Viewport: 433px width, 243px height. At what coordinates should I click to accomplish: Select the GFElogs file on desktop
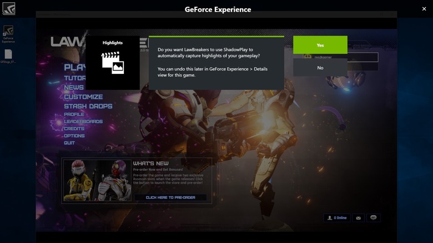8,57
